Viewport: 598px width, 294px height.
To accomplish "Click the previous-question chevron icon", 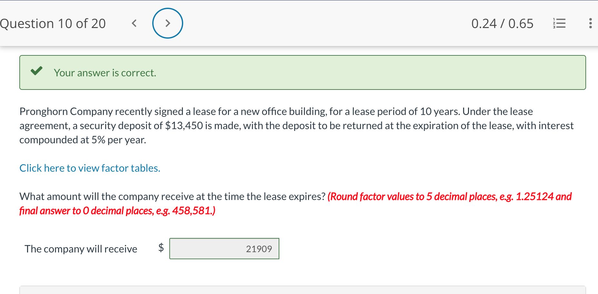I will 134,23.
